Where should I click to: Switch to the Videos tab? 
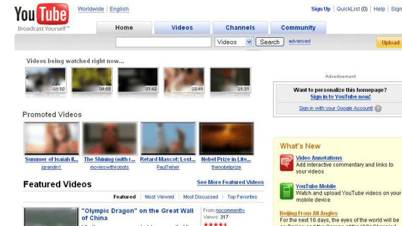point(182,28)
